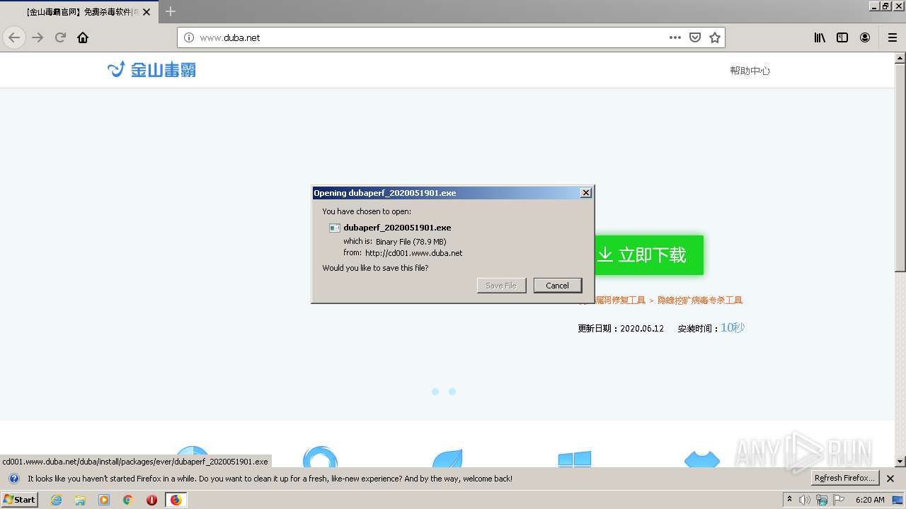Launch Chrome from the taskbar
Viewport: 906px width, 509px height.
(128, 500)
